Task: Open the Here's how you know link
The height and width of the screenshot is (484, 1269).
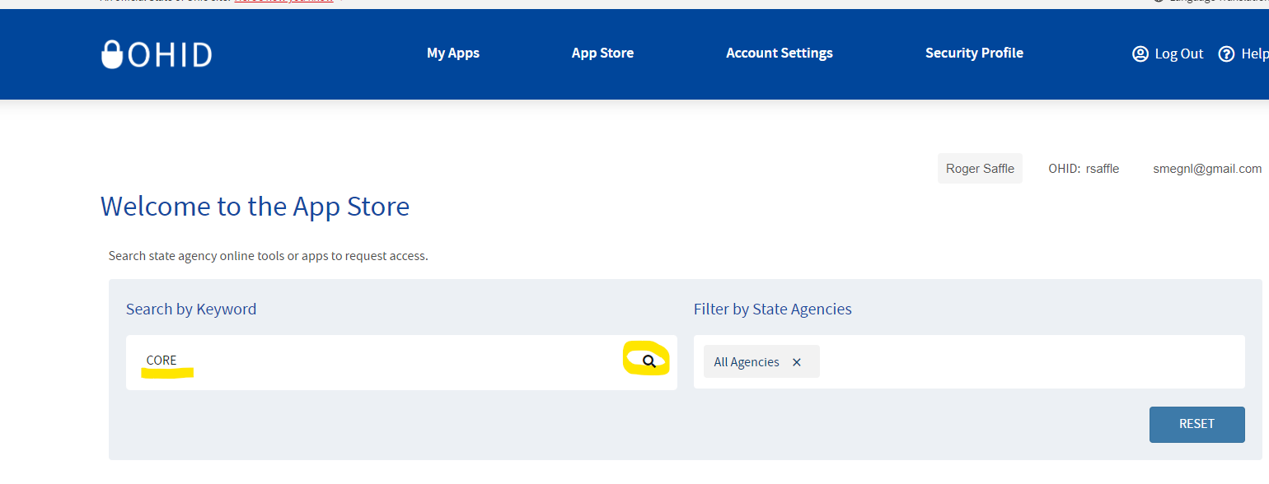Action: [x=283, y=2]
